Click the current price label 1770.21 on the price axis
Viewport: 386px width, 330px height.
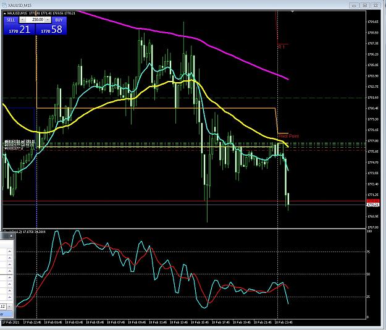pos(372,205)
